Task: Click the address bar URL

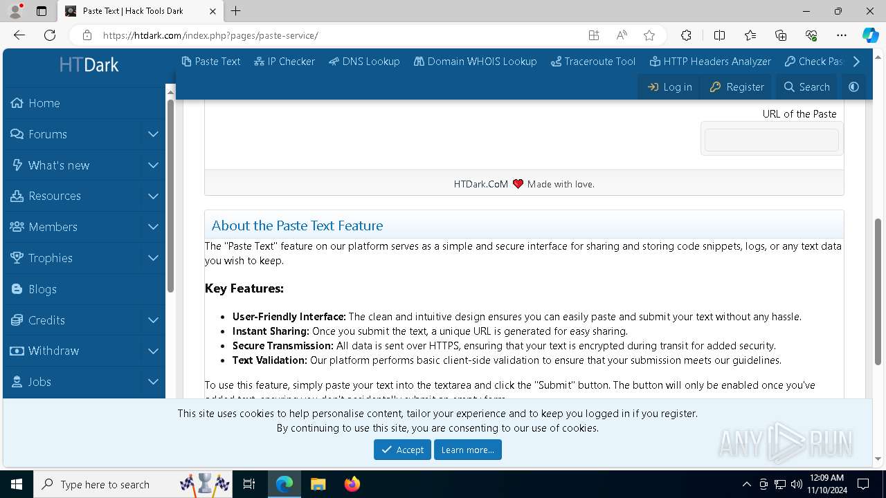Action: point(210,35)
